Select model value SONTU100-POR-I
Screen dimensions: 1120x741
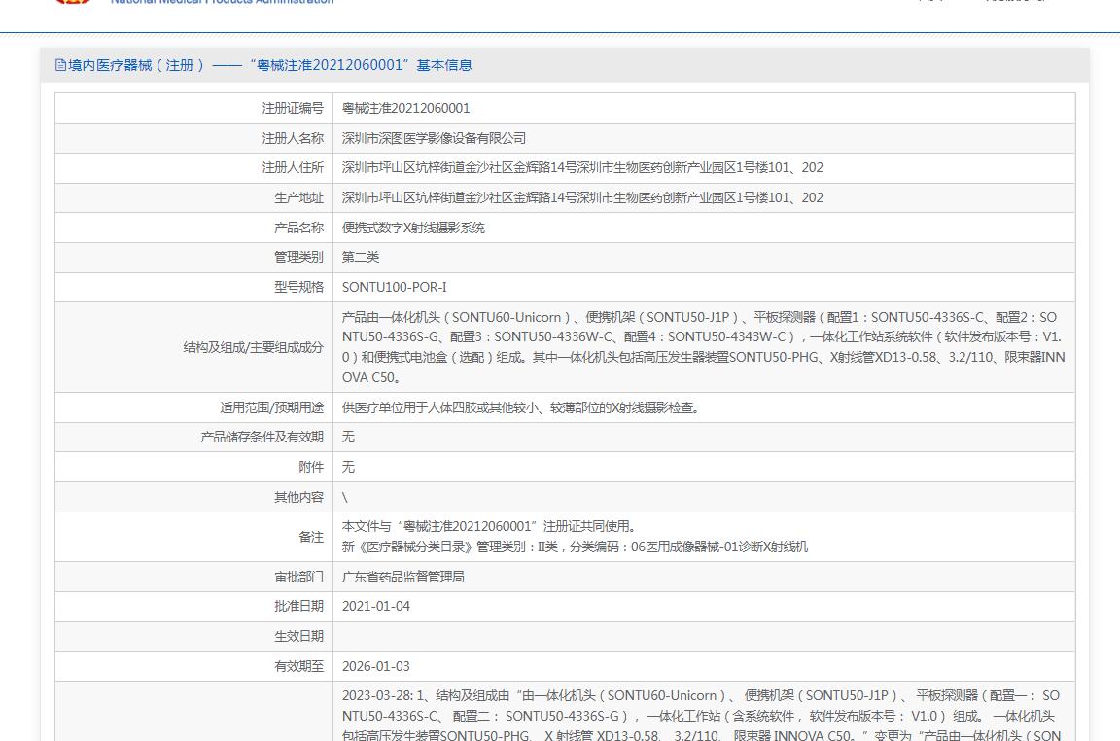point(395,287)
